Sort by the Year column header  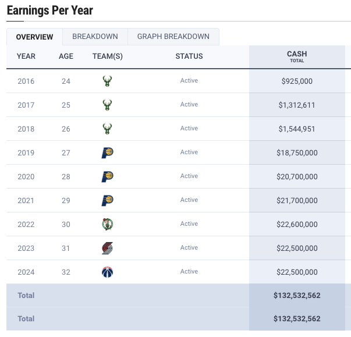tap(26, 56)
